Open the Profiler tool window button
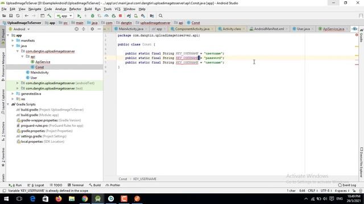This screenshot has width=364, height=204. coord(113,185)
